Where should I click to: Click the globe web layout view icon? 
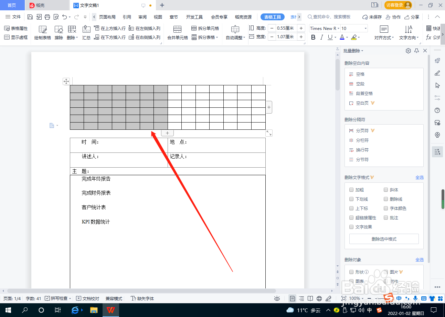[x=319, y=298]
